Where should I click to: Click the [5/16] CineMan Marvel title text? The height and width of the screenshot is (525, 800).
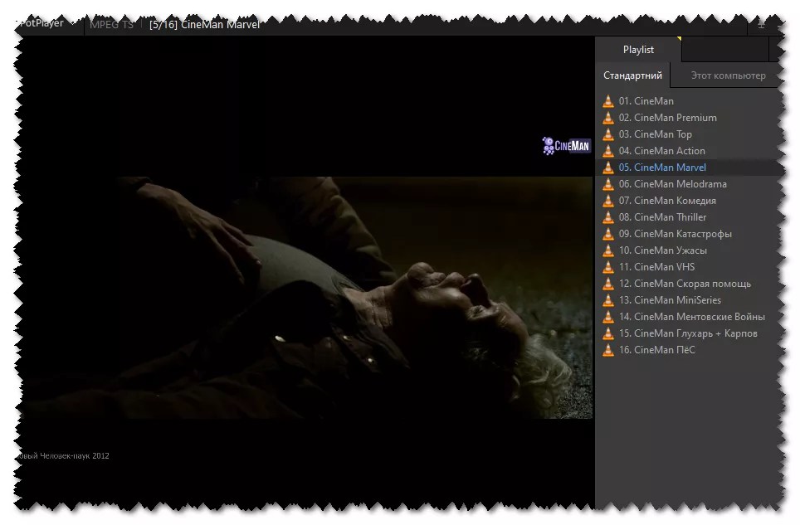205,24
